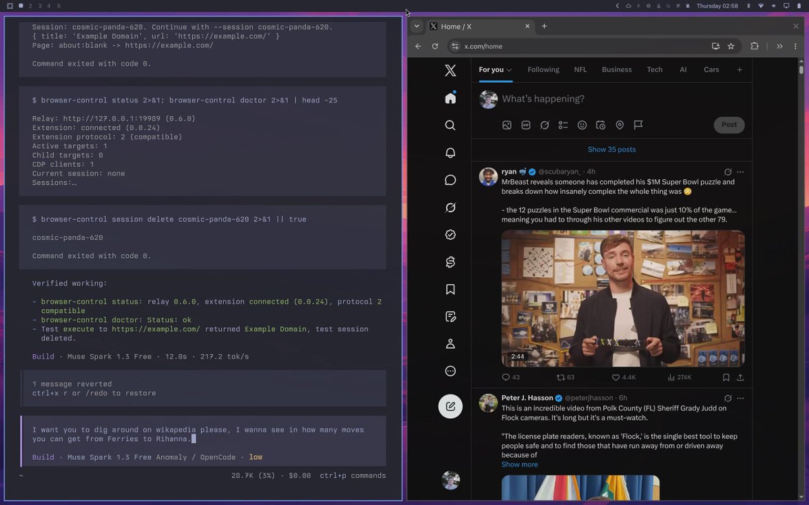Open Bookmarks in the X sidebar
This screenshot has height=505, width=809.
(450, 290)
